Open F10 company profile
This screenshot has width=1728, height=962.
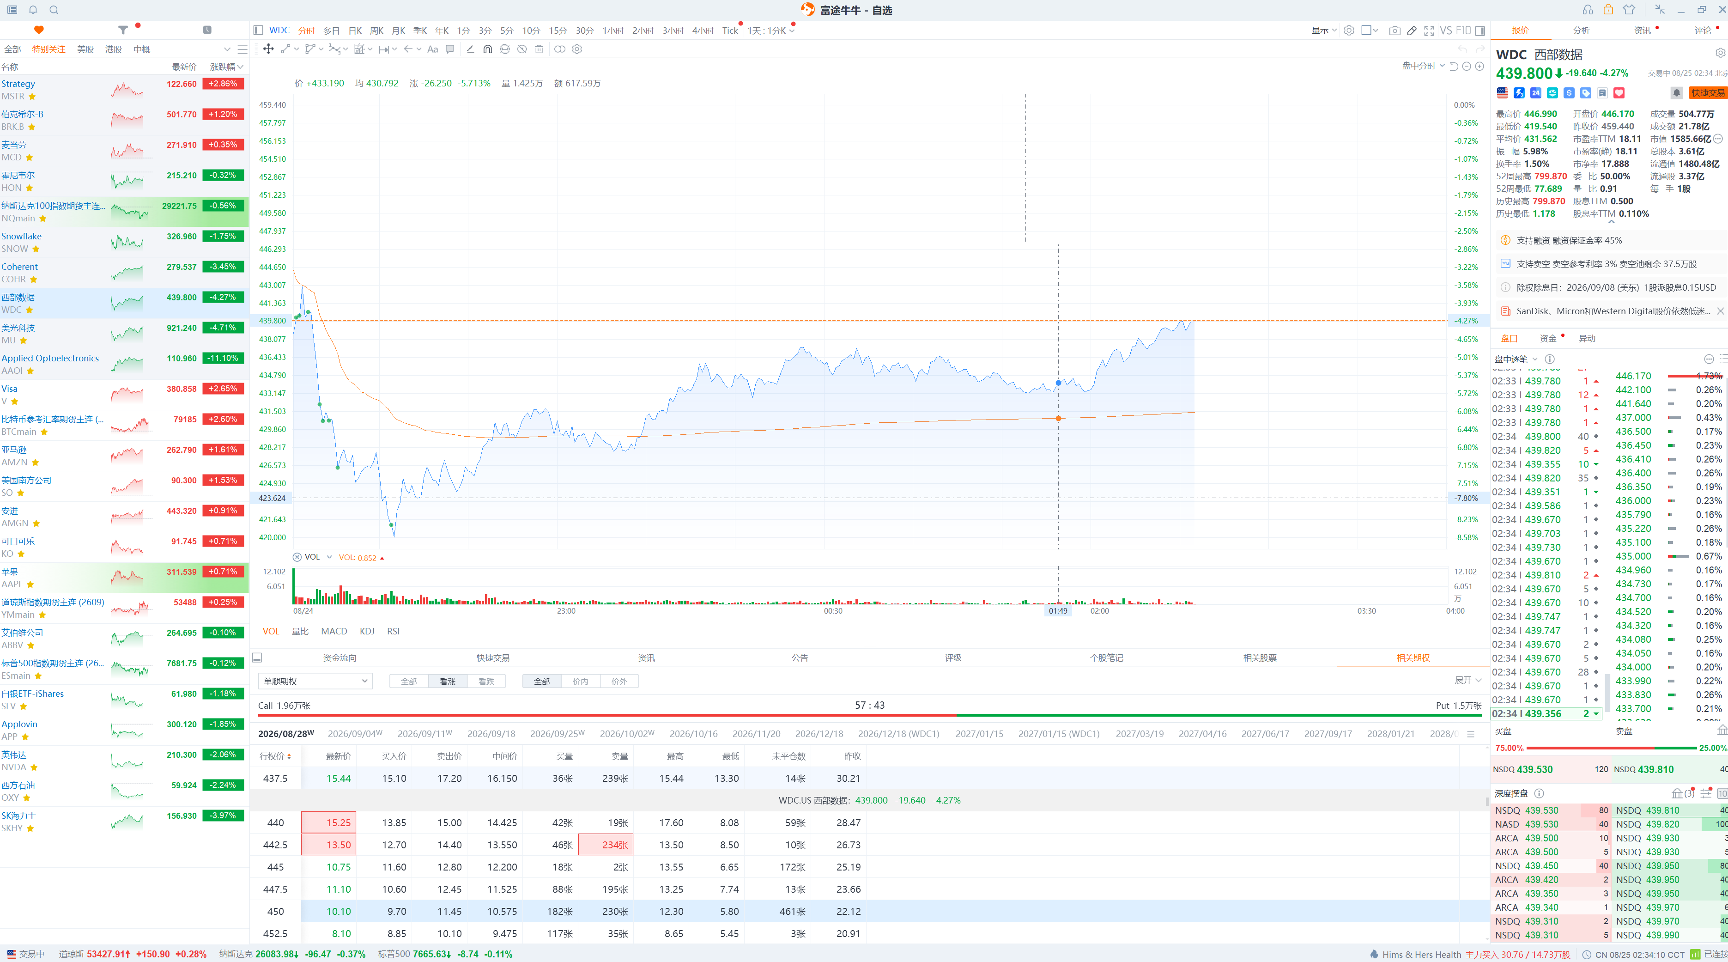click(1464, 30)
